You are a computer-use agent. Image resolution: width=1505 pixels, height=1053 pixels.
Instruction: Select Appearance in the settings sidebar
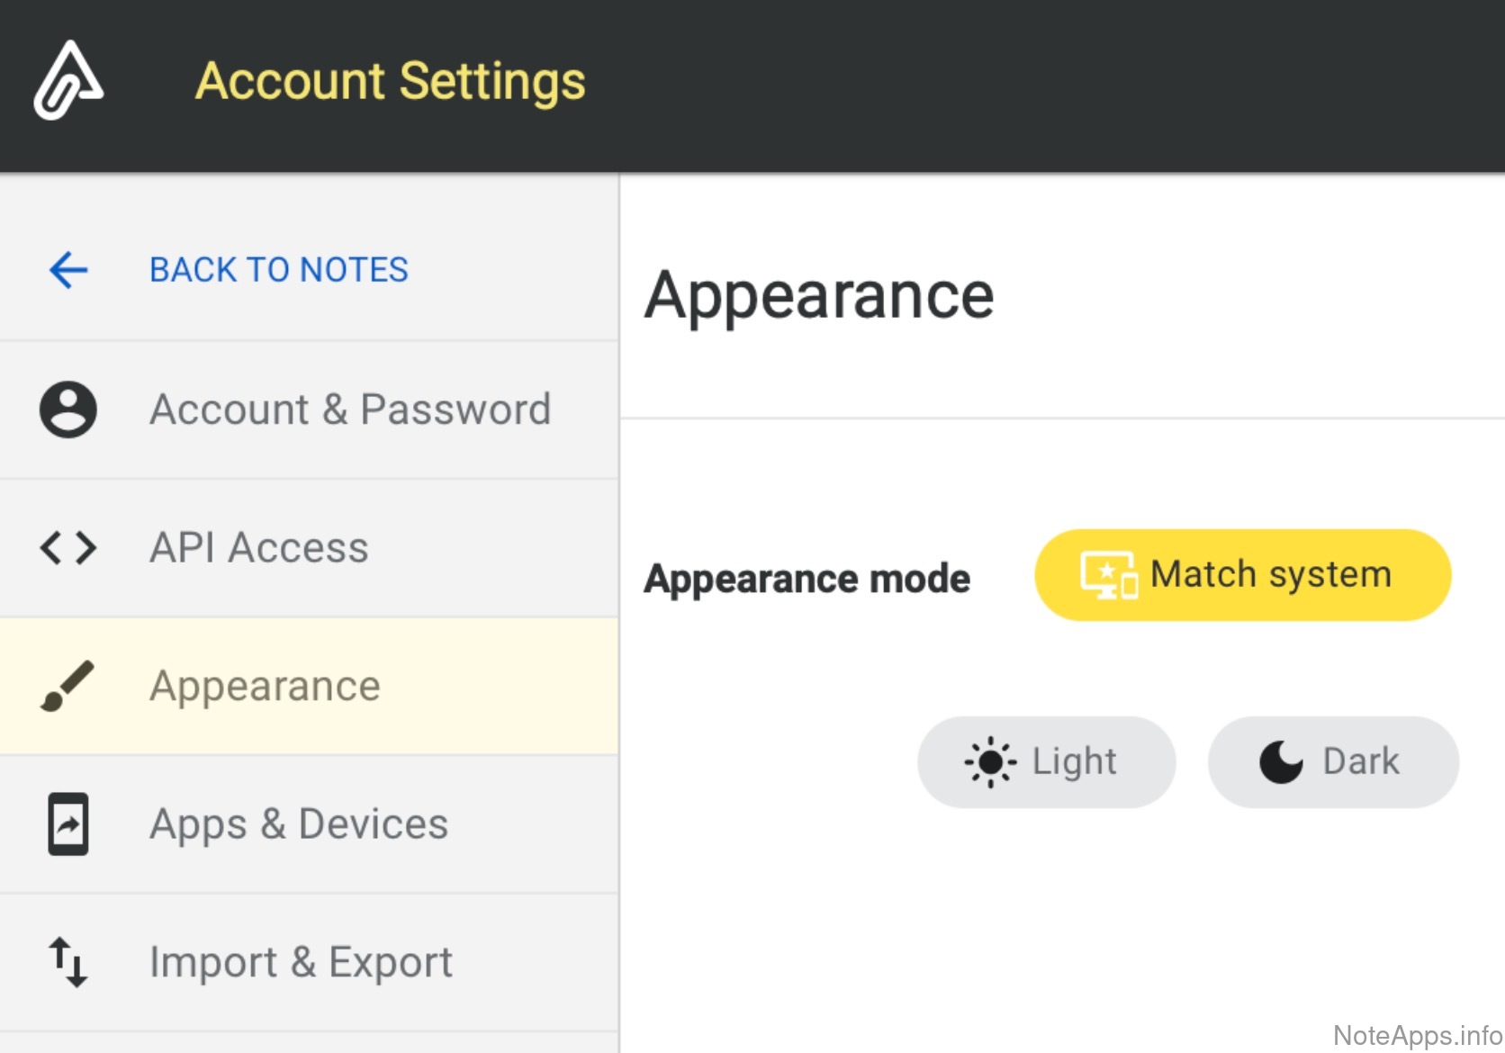(x=265, y=686)
